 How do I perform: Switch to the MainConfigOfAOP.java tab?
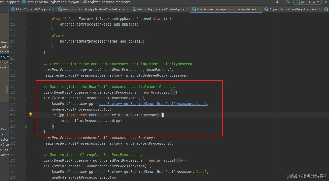click(33, 9)
